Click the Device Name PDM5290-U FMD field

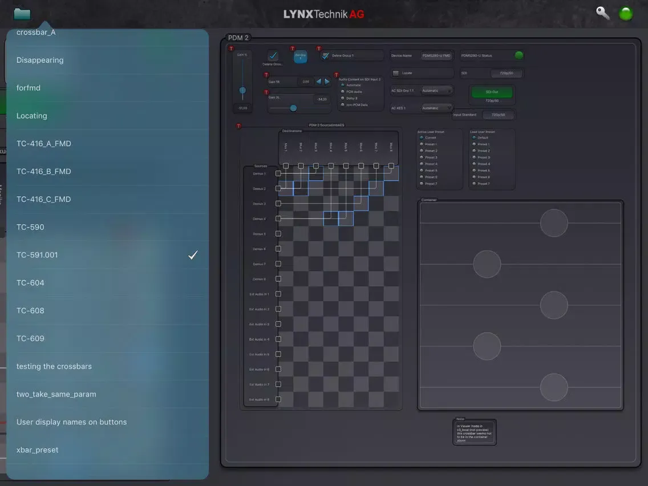[436, 55]
